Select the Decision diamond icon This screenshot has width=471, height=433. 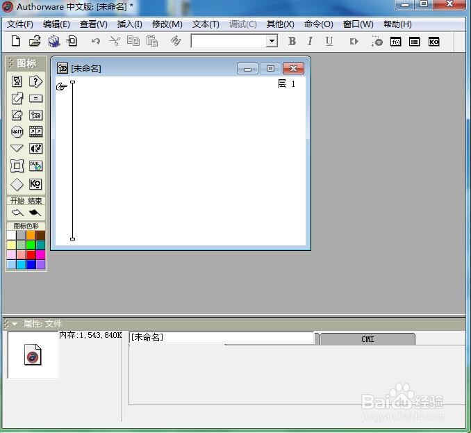(17, 184)
